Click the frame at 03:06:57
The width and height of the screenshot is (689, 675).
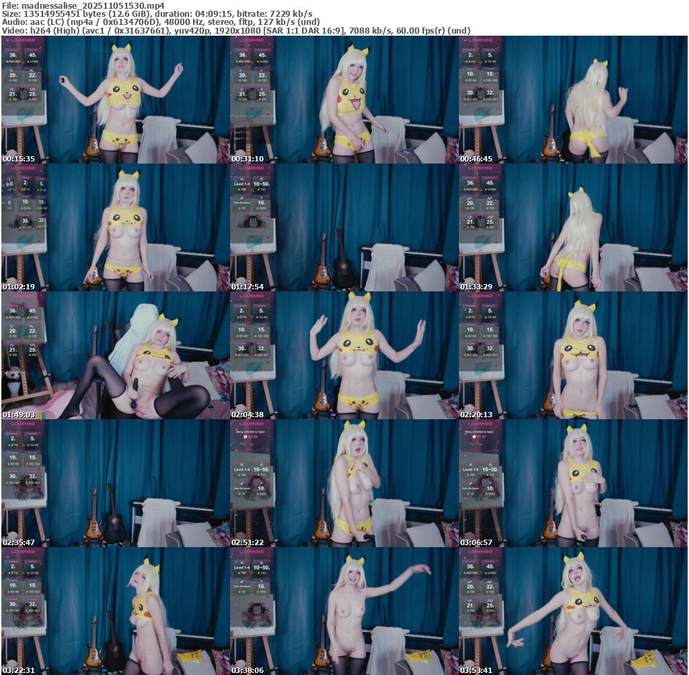[573, 483]
